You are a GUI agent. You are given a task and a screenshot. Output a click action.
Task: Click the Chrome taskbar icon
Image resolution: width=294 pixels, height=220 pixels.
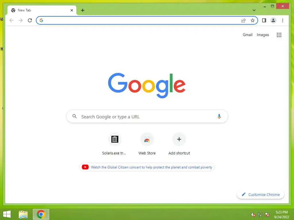point(41,214)
